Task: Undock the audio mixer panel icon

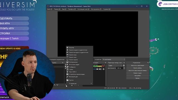Action: click(x=106, y=63)
